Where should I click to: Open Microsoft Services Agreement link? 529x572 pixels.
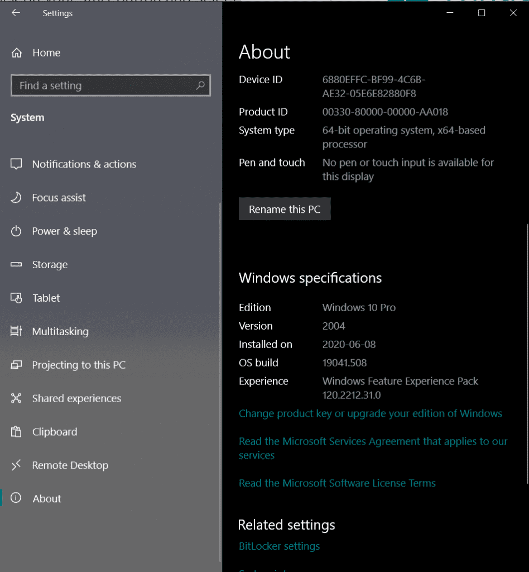(373, 449)
